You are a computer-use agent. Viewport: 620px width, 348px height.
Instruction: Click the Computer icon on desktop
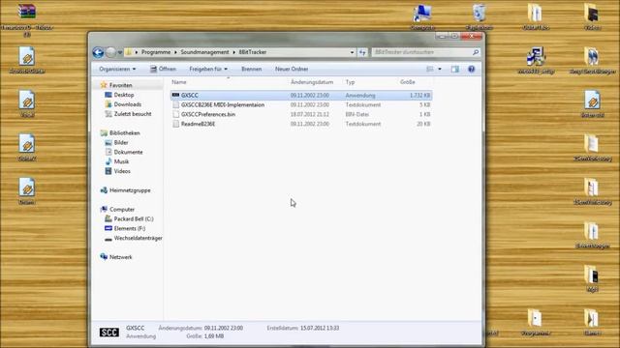[422, 14]
